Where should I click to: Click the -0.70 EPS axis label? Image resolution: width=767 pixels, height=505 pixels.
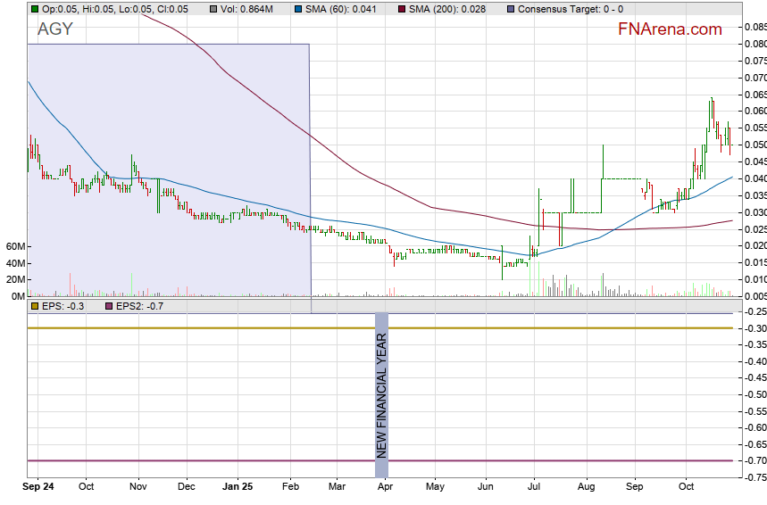[752, 461]
